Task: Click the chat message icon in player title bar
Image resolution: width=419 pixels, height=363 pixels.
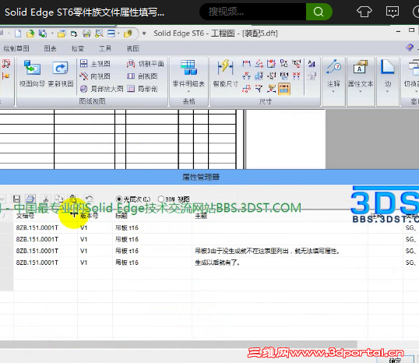Action: pyautogui.click(x=393, y=12)
